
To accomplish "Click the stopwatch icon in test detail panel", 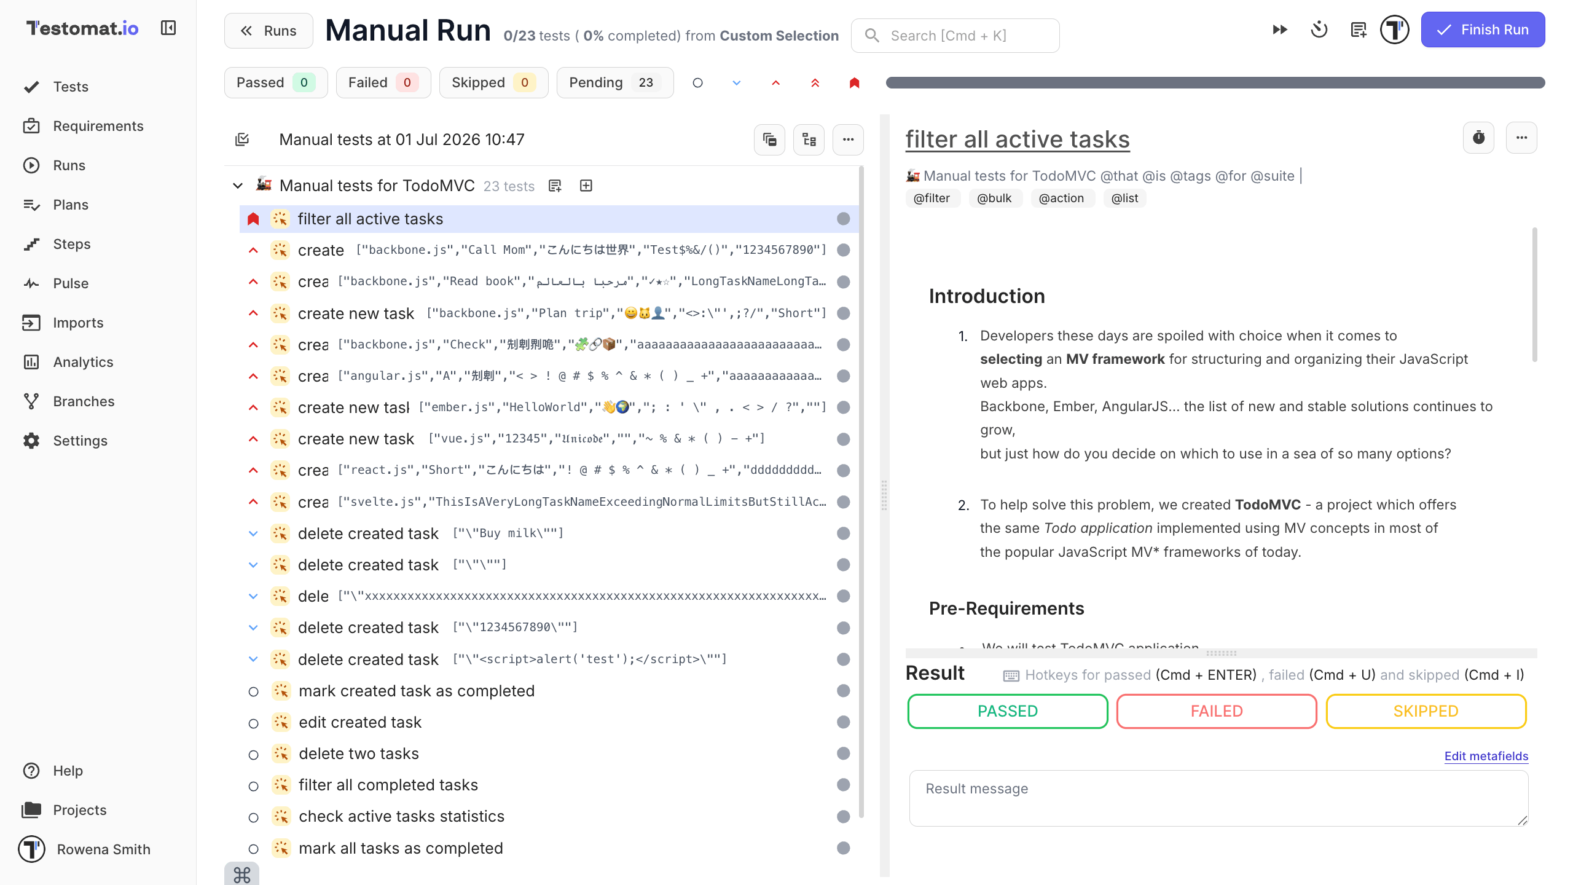I will 1479,138.
